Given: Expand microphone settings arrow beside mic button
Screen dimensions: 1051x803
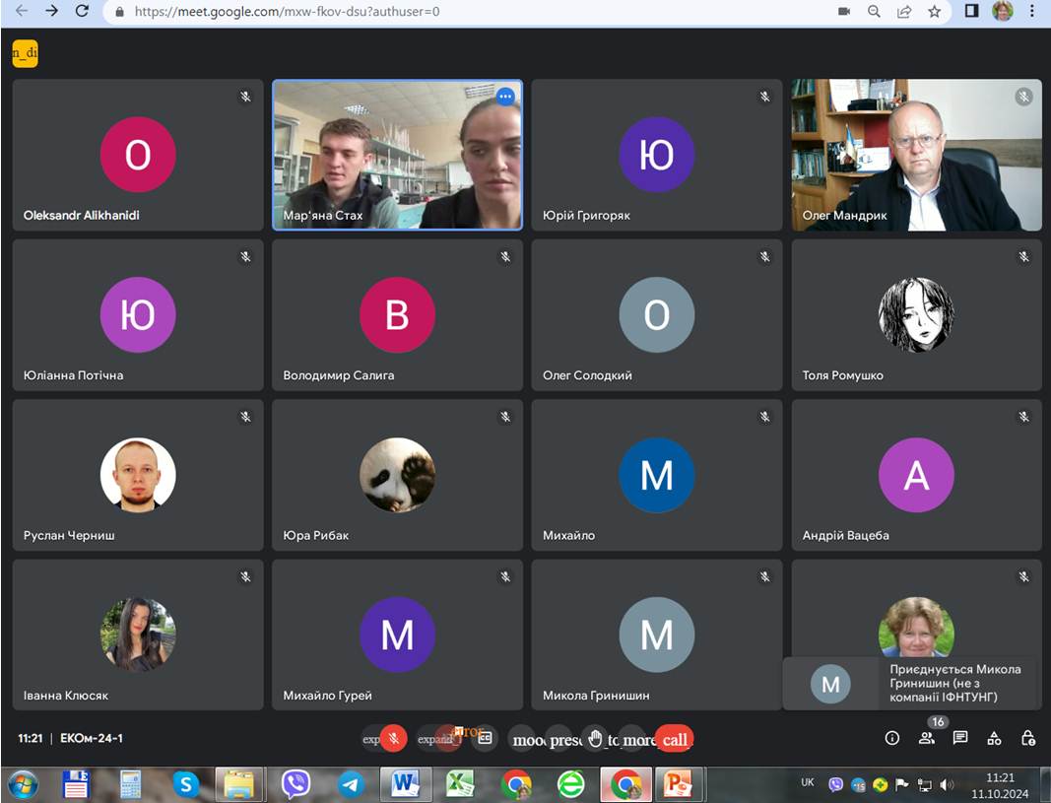Looking at the screenshot, I should point(370,739).
